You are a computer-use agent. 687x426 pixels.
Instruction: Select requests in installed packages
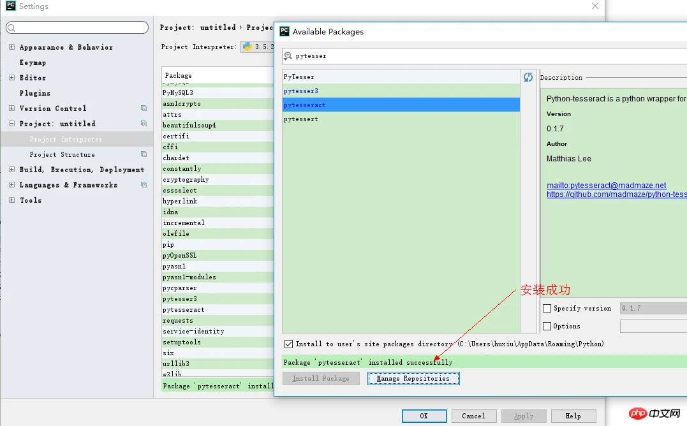pyautogui.click(x=218, y=321)
